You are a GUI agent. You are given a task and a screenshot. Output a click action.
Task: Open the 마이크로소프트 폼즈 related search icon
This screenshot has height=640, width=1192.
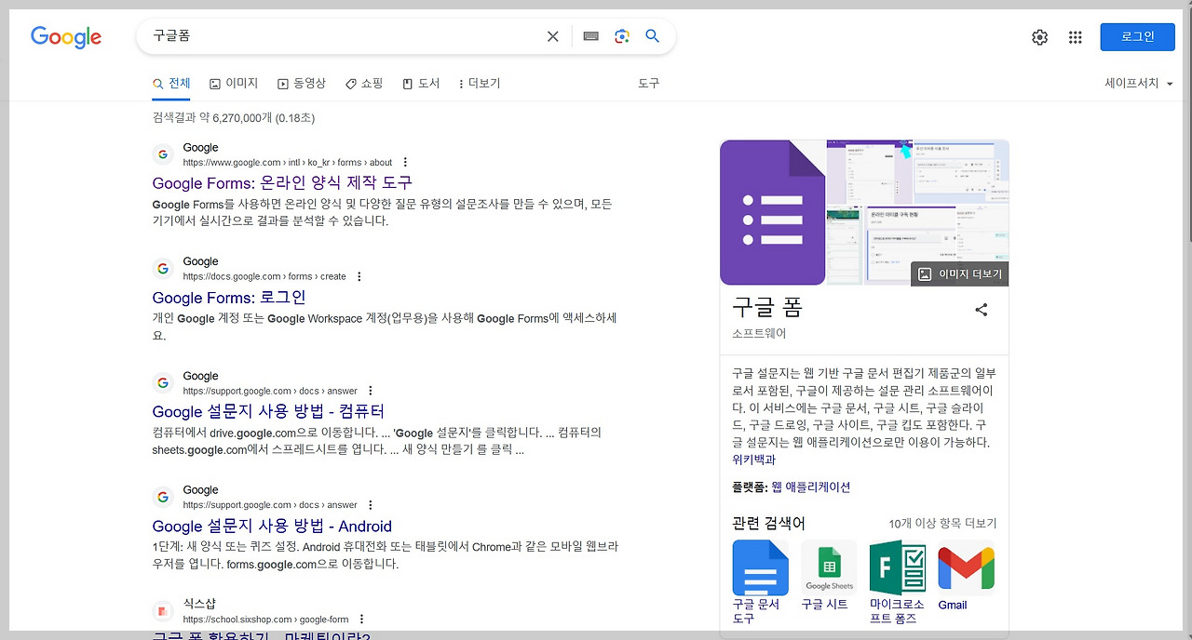tap(898, 567)
